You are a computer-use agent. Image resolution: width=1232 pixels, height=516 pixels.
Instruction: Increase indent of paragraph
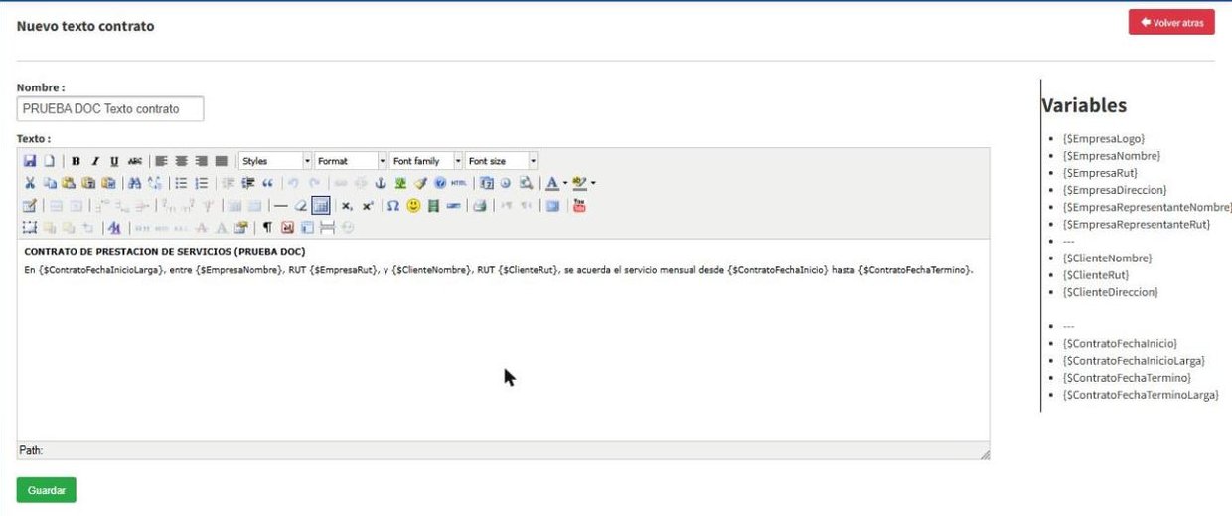point(248,183)
